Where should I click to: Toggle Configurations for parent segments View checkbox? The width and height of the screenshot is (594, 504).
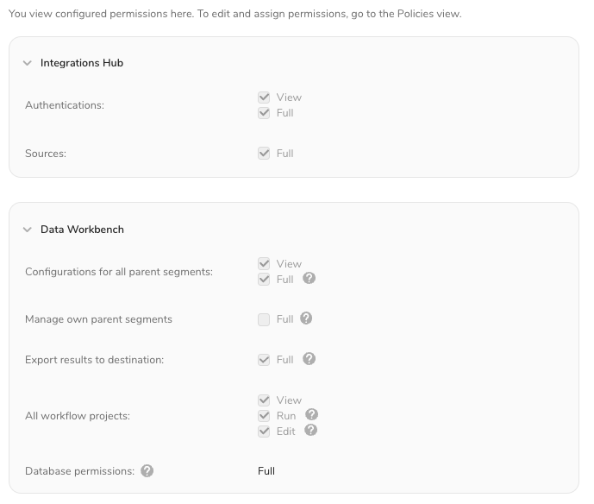[265, 264]
